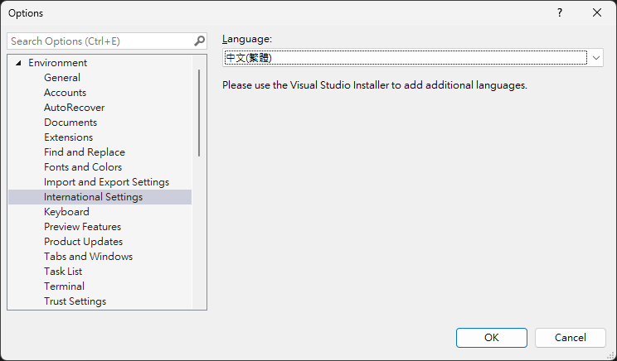Open the Extensions options page
617x361 pixels.
[69, 137]
